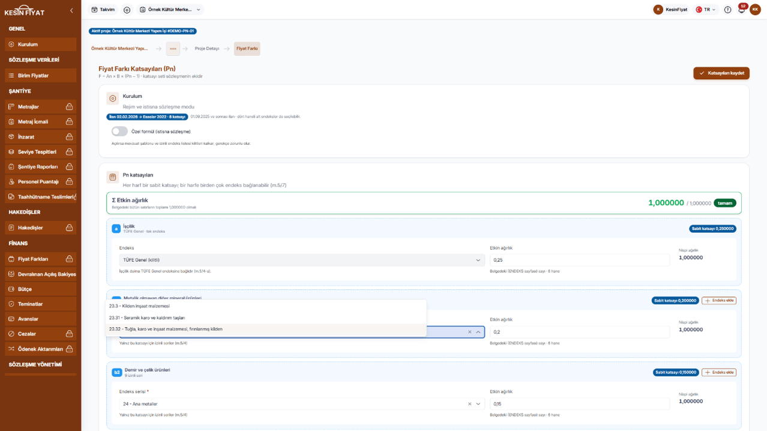Click Endeks ekle for Demir ve çelik ürünleri
This screenshot has height=431, width=767.
(719, 372)
